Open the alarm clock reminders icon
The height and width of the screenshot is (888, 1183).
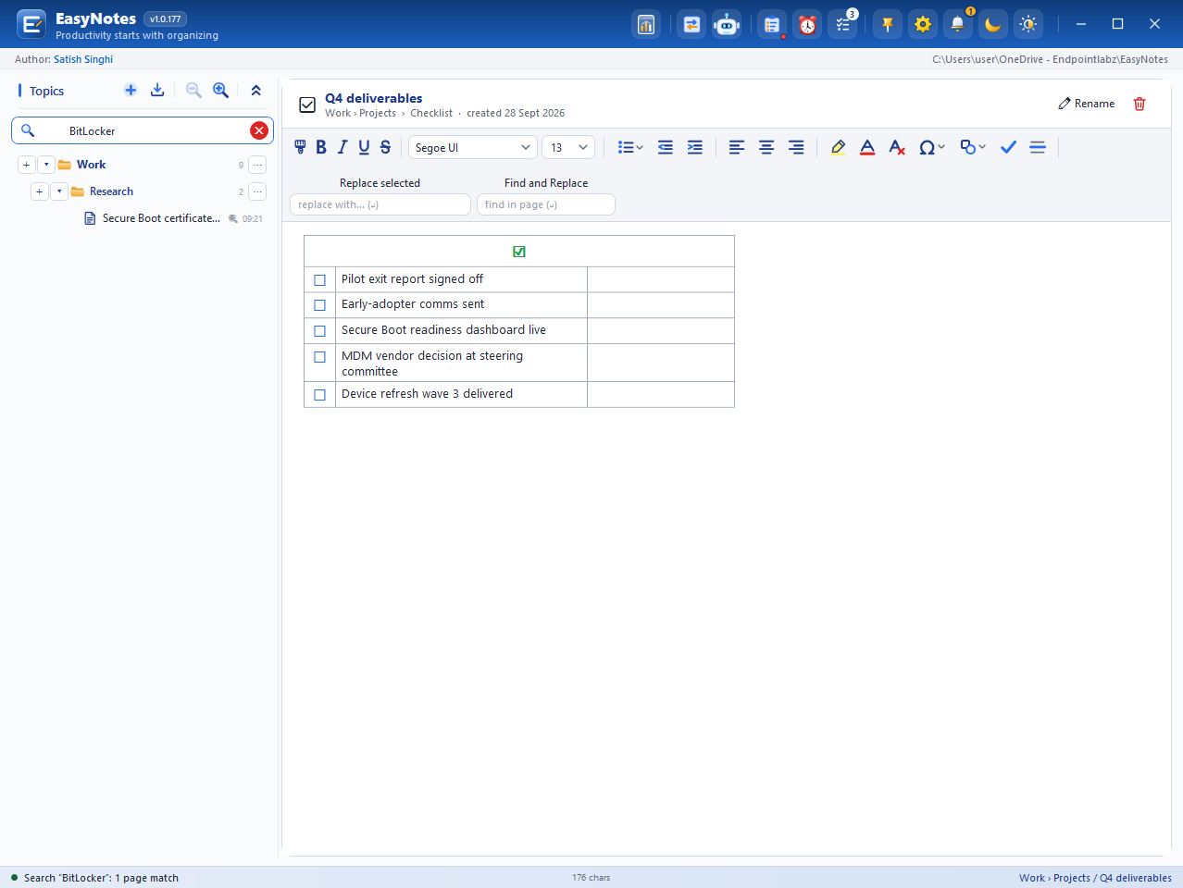[807, 25]
